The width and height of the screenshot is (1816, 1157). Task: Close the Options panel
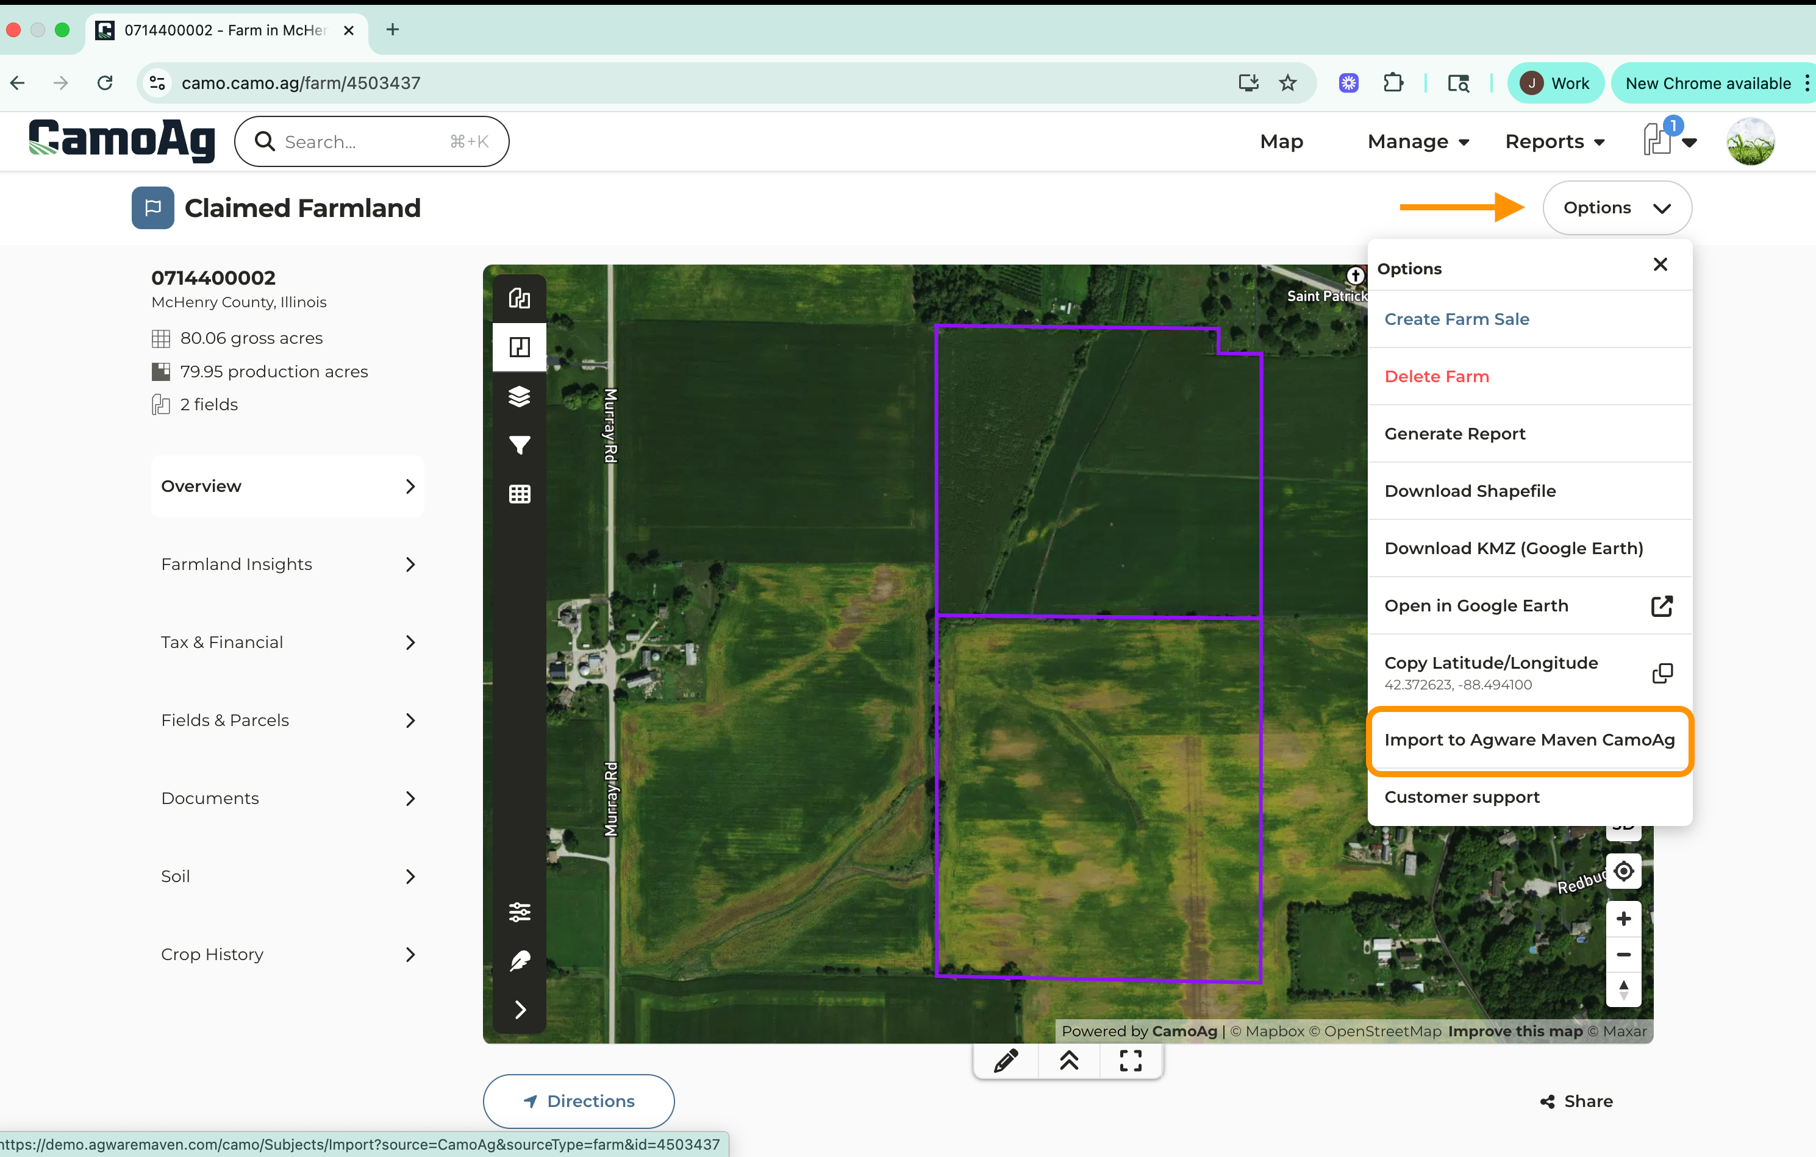coord(1660,265)
